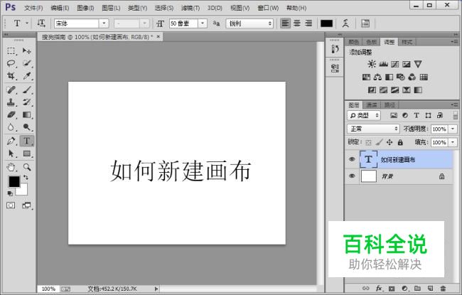Toggle the layer filter switch
Viewport: 462px width, 295px height.
click(456, 115)
